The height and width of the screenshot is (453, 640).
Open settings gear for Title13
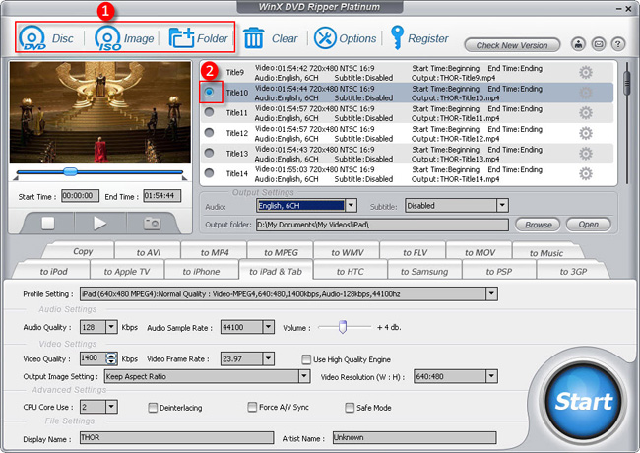pyautogui.click(x=586, y=154)
